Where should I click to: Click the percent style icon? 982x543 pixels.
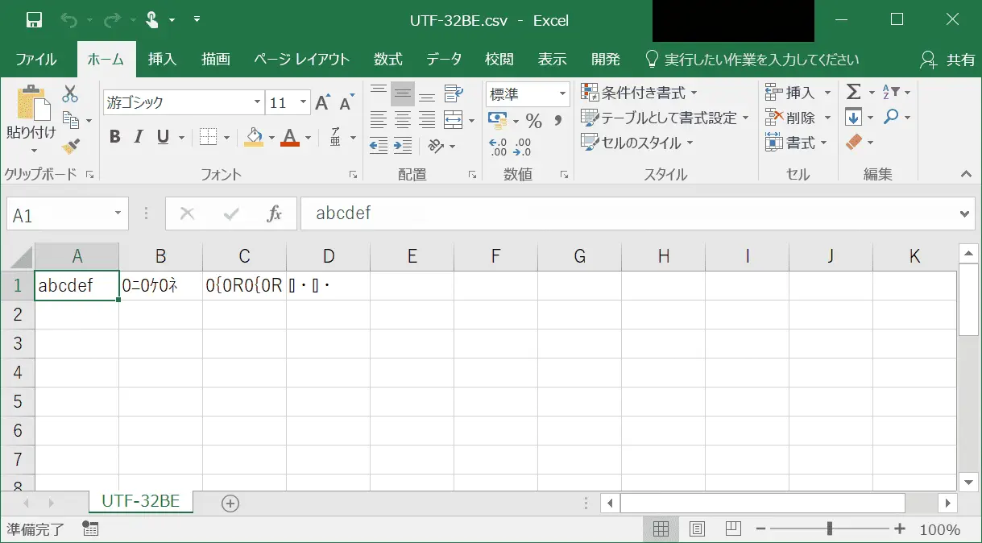click(x=533, y=121)
